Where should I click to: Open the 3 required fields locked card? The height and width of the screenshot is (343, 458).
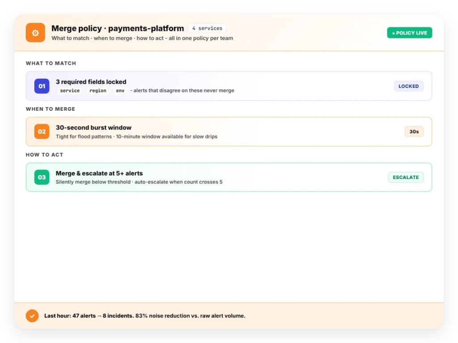[x=229, y=86]
